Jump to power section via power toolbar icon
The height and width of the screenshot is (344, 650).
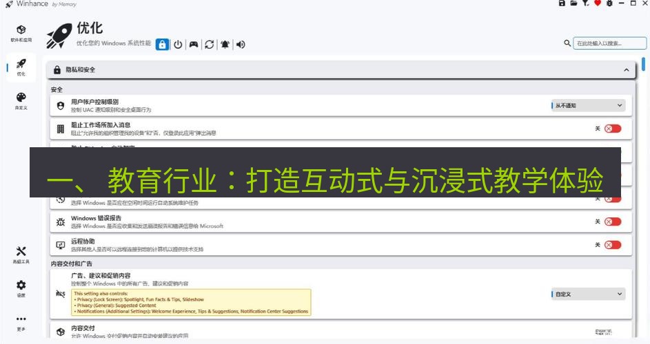pos(178,44)
